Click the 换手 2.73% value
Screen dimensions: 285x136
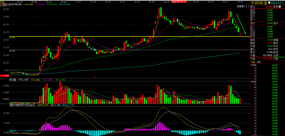click(270, 52)
